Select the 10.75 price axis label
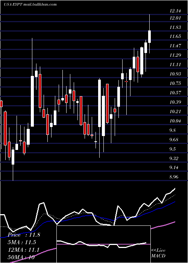 [x=175, y=83]
